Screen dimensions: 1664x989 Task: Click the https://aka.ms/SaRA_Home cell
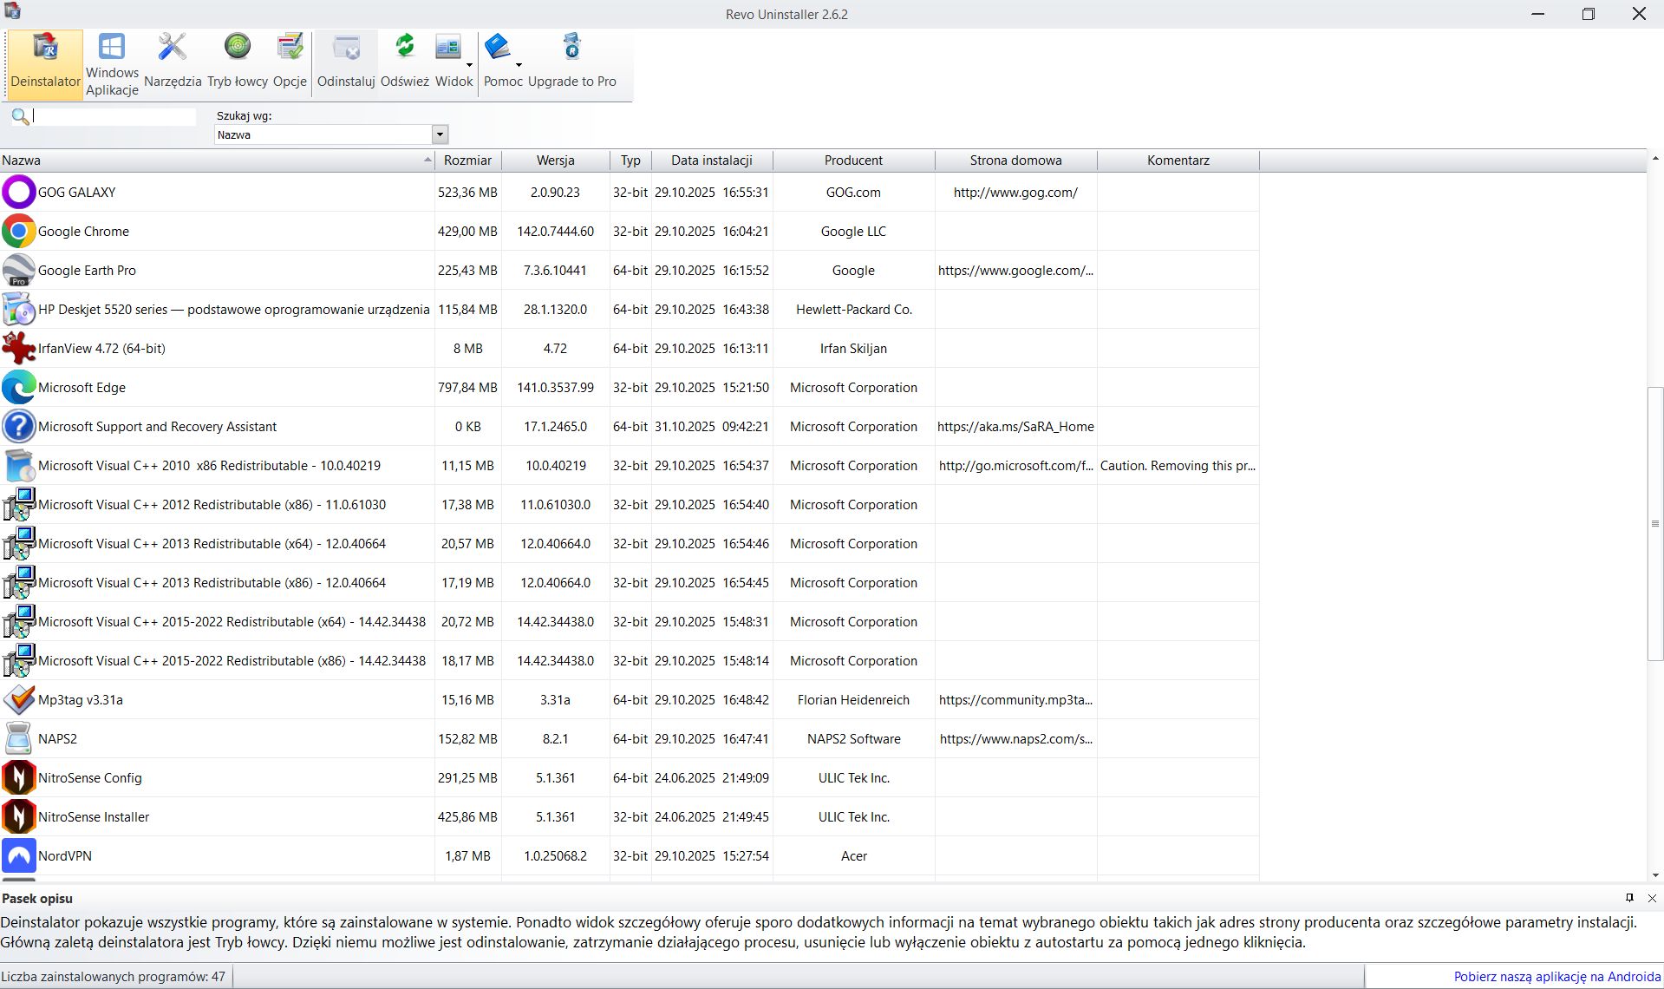(1015, 427)
